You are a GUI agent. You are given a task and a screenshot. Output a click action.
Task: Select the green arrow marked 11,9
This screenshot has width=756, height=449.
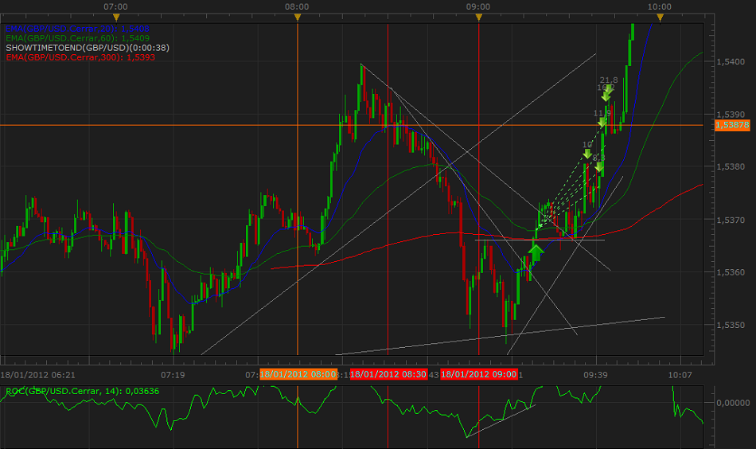(x=602, y=122)
